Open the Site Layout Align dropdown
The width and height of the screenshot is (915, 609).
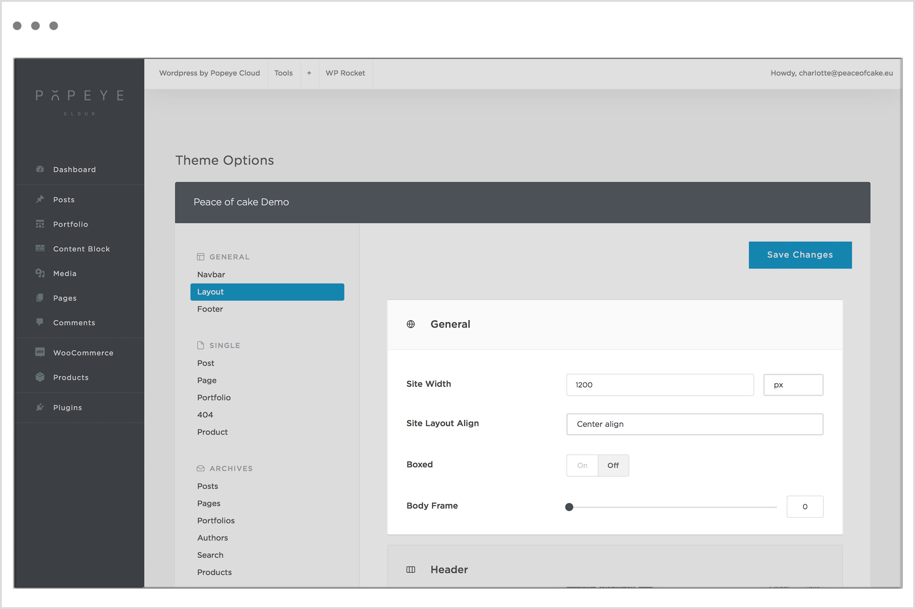pos(695,424)
